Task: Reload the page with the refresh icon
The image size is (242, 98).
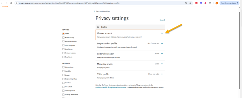Action: coord(11,3)
